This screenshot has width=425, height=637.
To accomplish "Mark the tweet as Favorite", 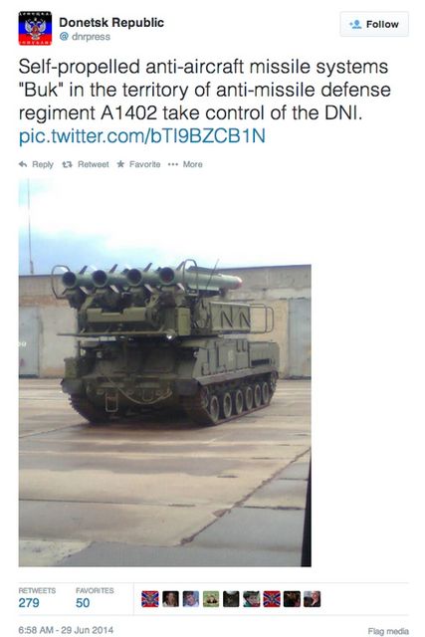I will (x=138, y=164).
